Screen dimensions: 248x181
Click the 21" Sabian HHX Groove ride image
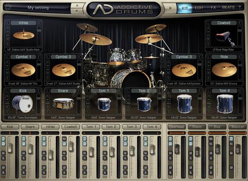(x=224, y=70)
